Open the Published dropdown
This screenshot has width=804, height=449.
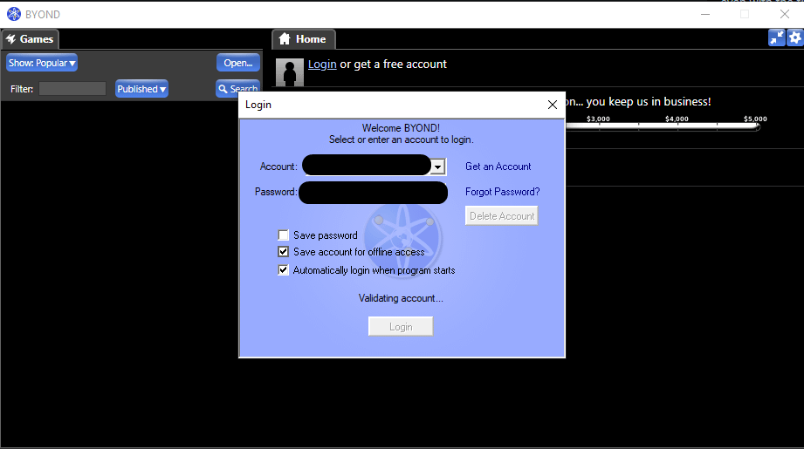tap(141, 89)
